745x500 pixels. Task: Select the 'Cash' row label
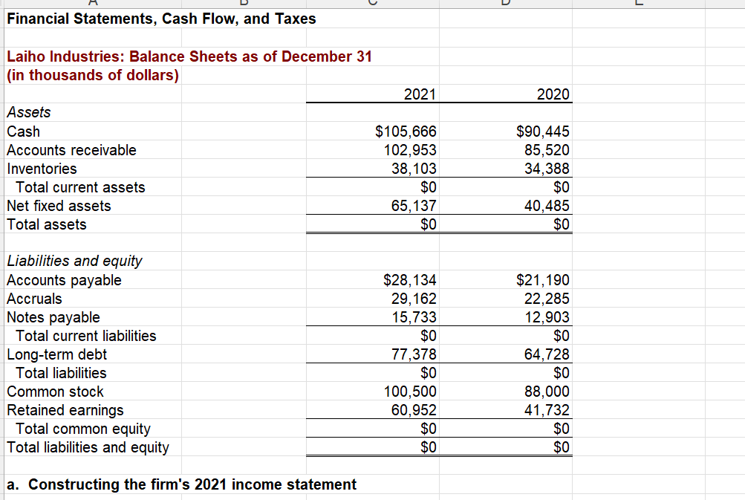23,132
